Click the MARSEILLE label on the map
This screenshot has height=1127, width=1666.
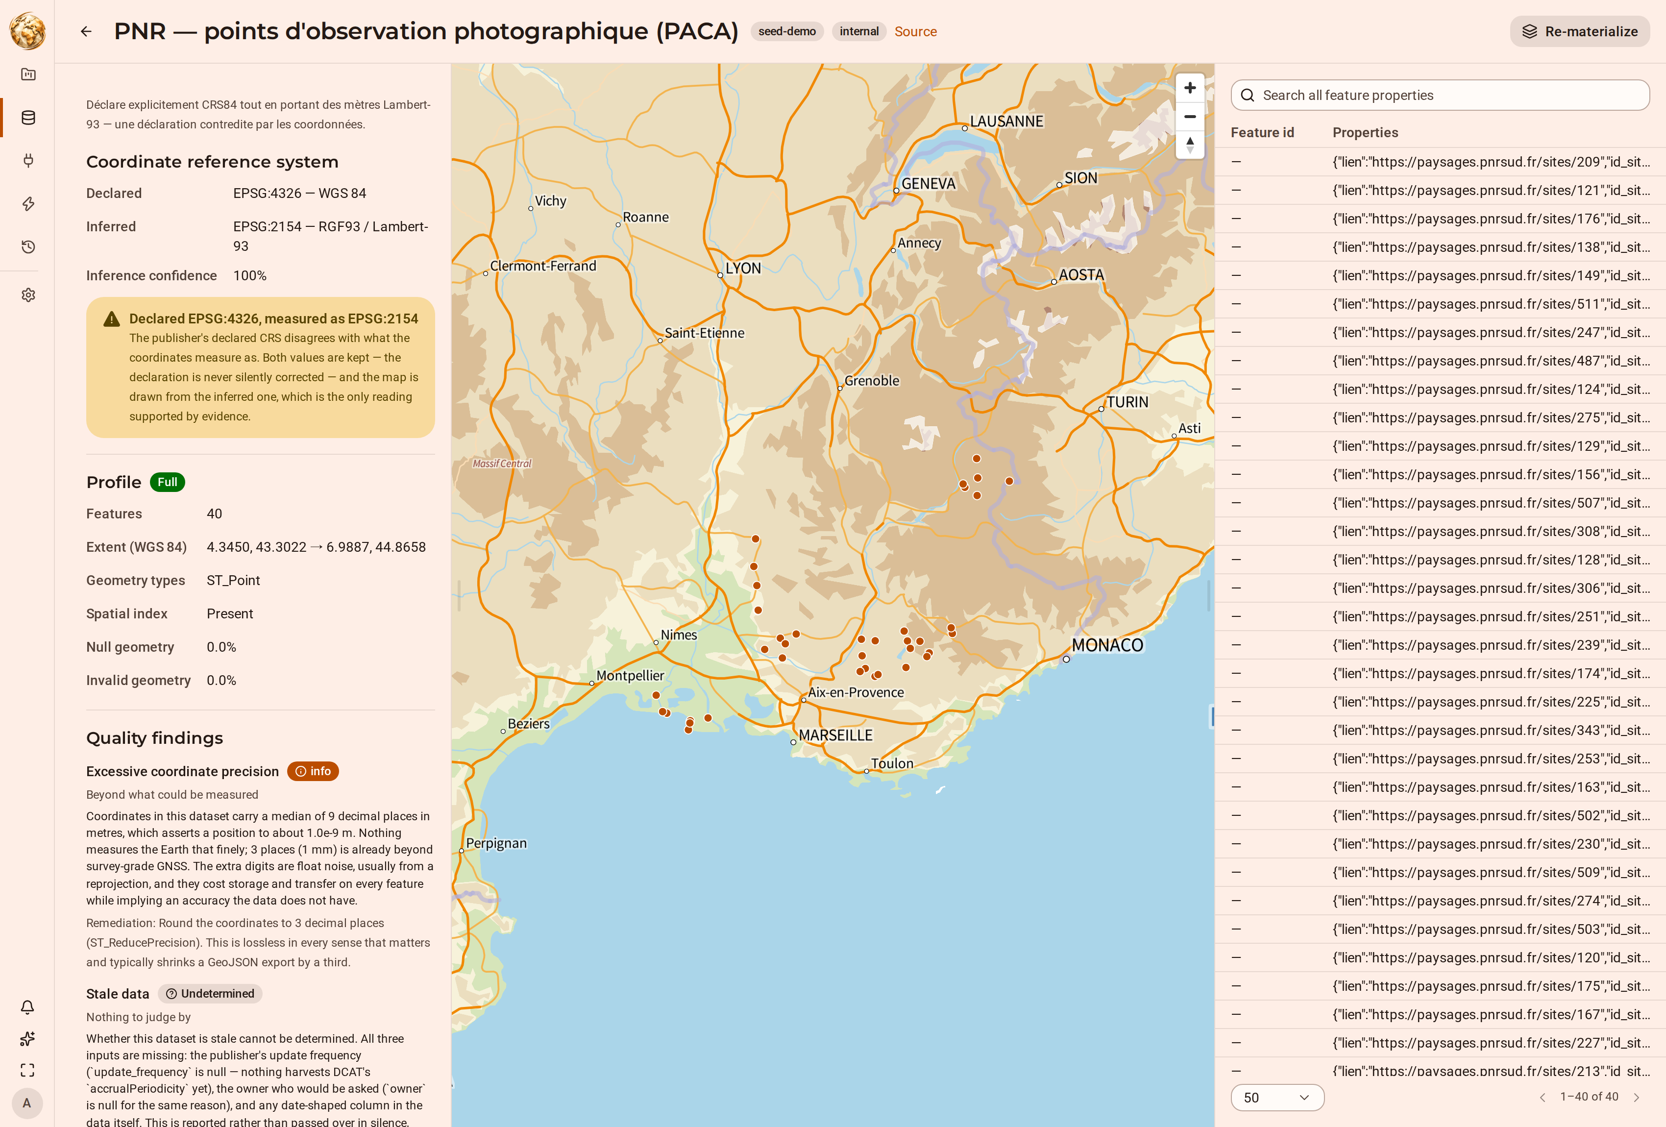(835, 735)
